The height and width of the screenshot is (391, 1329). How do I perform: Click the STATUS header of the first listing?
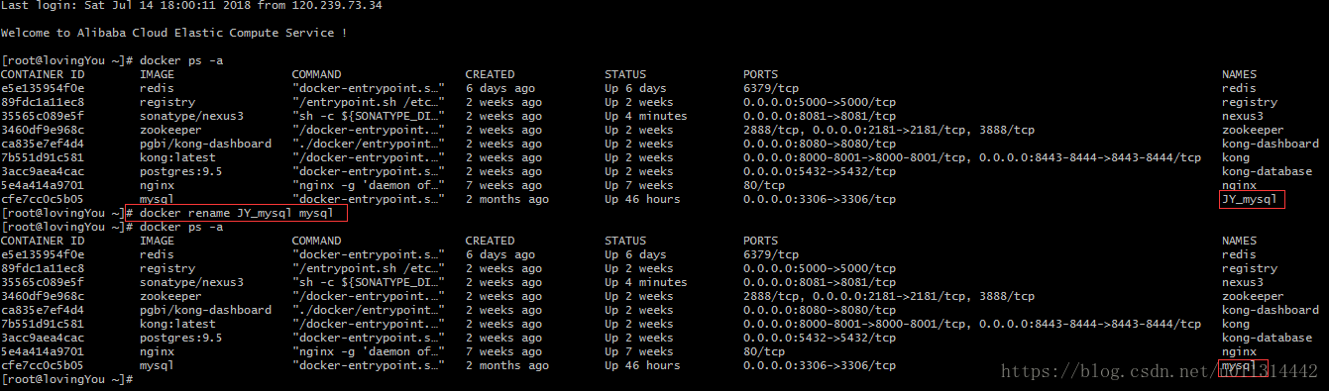tap(625, 75)
